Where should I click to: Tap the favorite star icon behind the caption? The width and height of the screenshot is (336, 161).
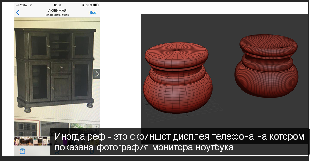(x=57, y=151)
